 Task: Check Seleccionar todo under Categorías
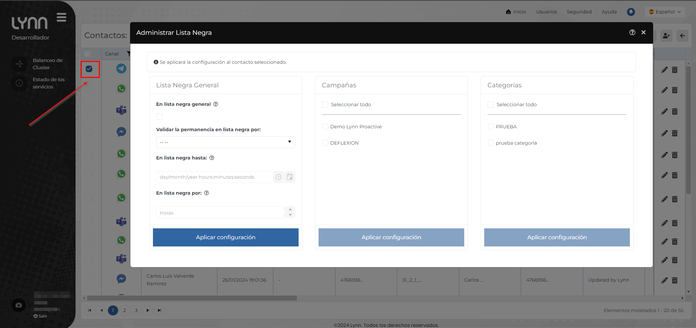point(490,104)
